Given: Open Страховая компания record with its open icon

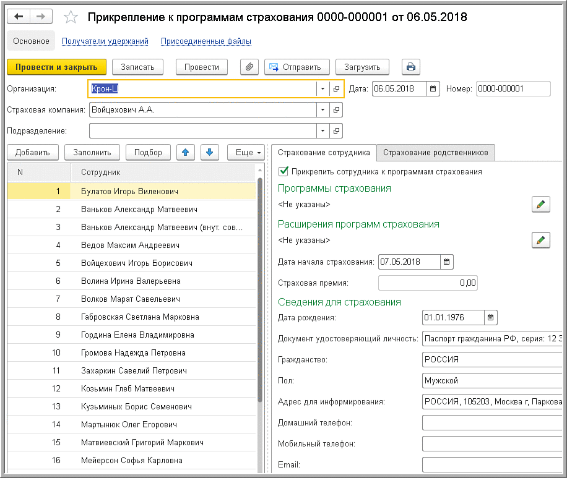Looking at the screenshot, I should click(x=336, y=109).
